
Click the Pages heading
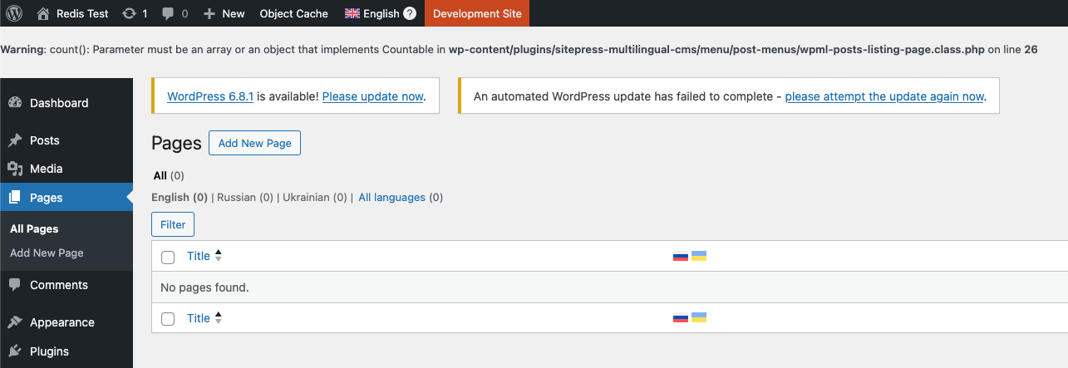[x=176, y=143]
